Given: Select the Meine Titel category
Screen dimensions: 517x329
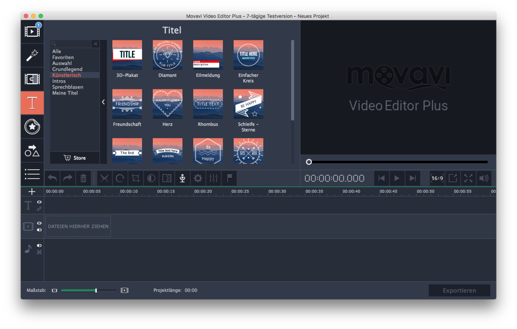Looking at the screenshot, I should pyautogui.click(x=65, y=93).
